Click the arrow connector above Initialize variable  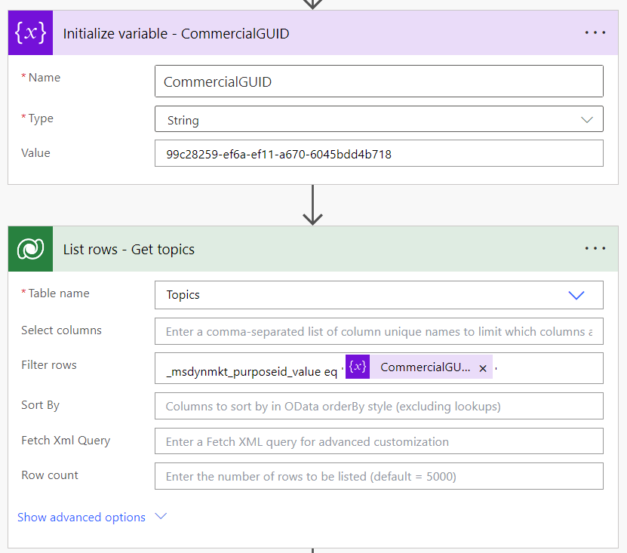[313, 4]
